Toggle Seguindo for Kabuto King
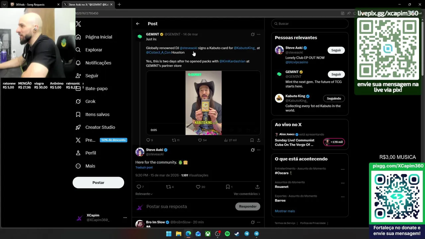The image size is (425, 239). [x=334, y=99]
